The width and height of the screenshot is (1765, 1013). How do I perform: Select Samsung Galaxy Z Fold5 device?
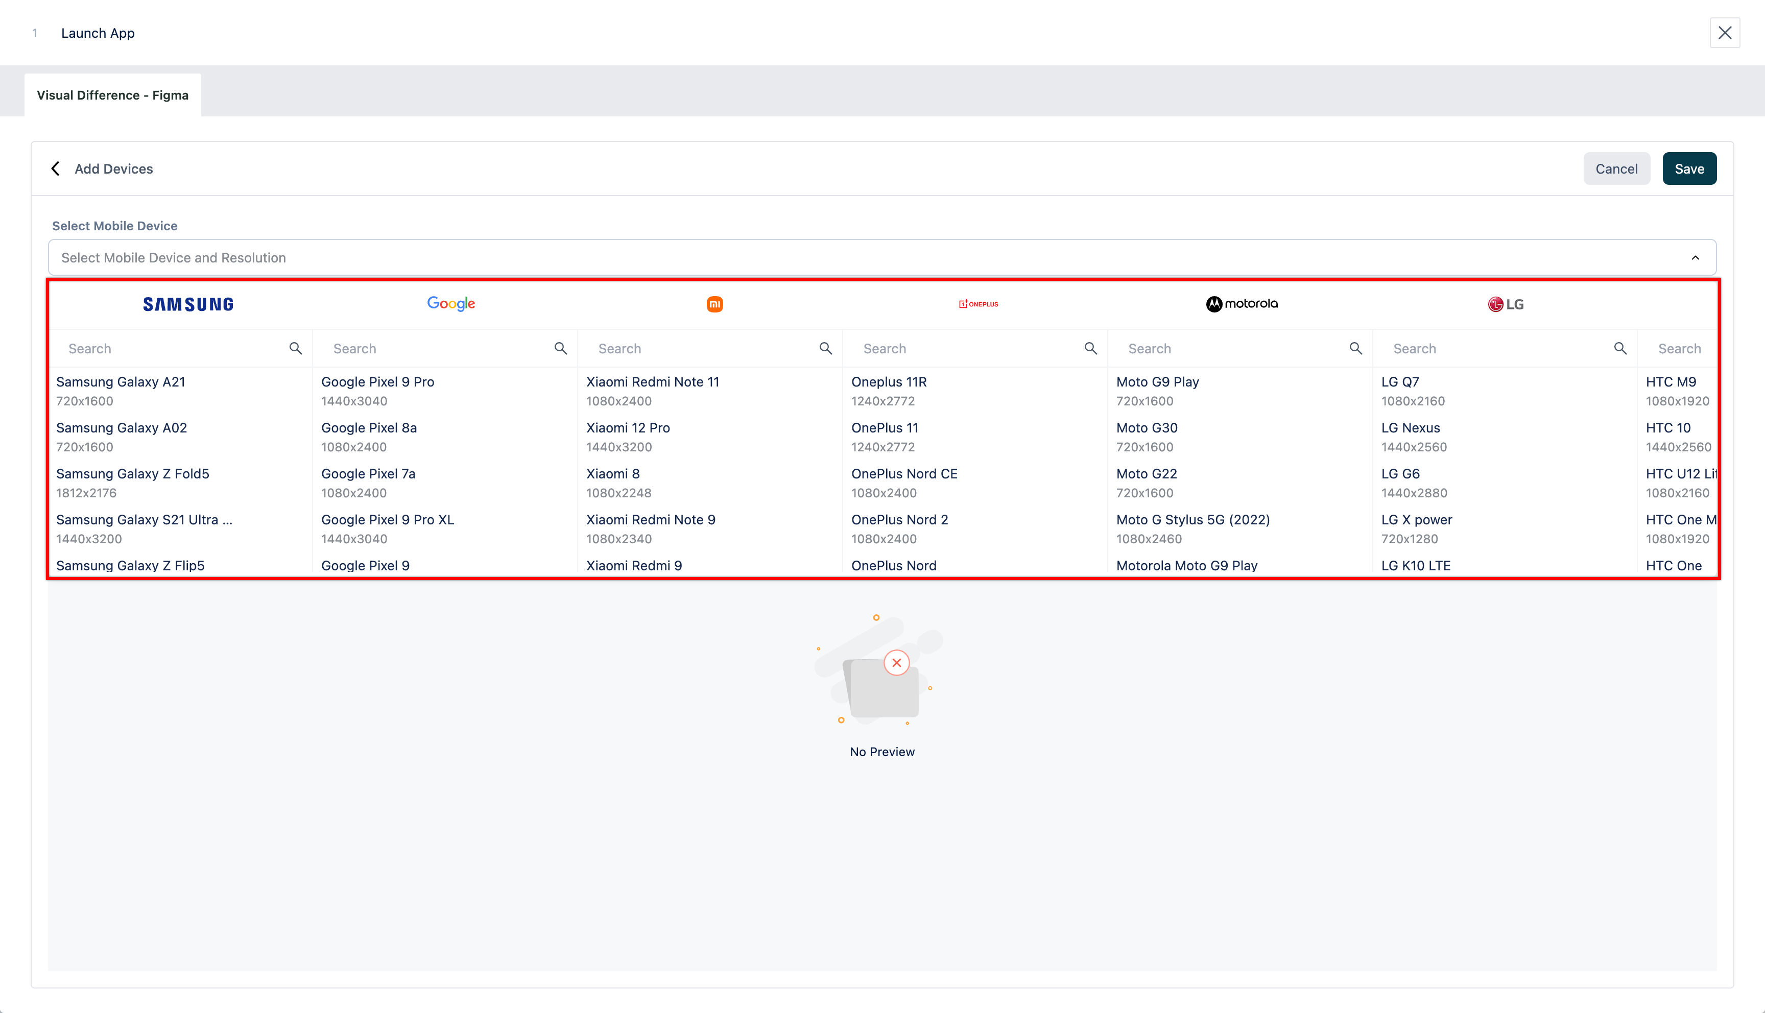133,482
